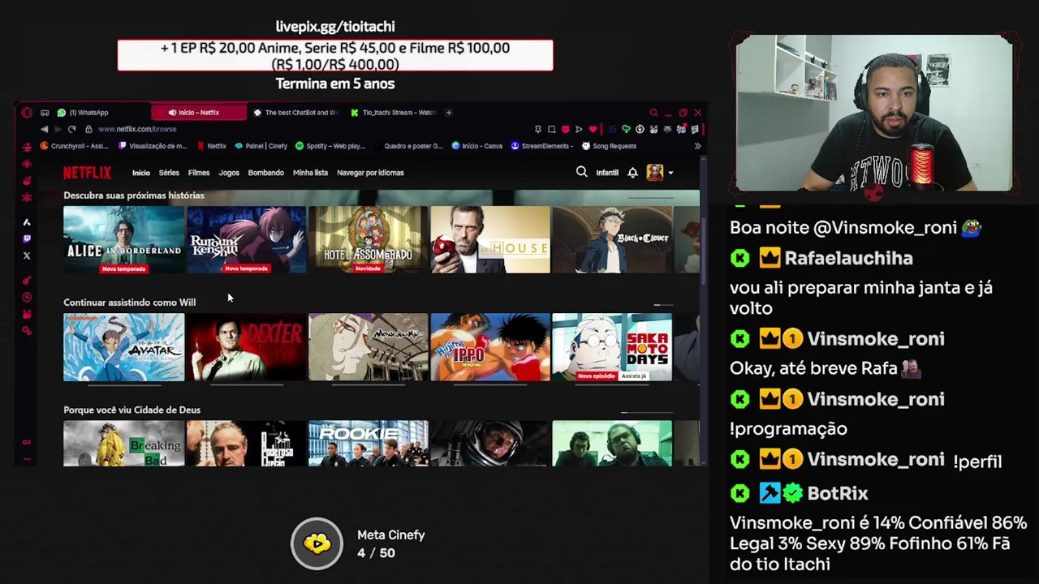Open Jogos in Netflix menu
This screenshot has height=584, width=1039.
(x=229, y=173)
